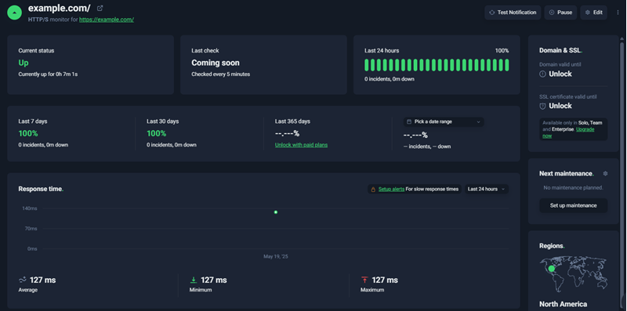Click 127 ms Average value
The height and width of the screenshot is (311, 627).
coord(42,280)
